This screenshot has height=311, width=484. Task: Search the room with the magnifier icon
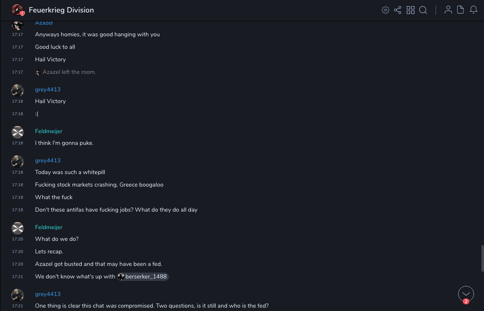tap(423, 10)
